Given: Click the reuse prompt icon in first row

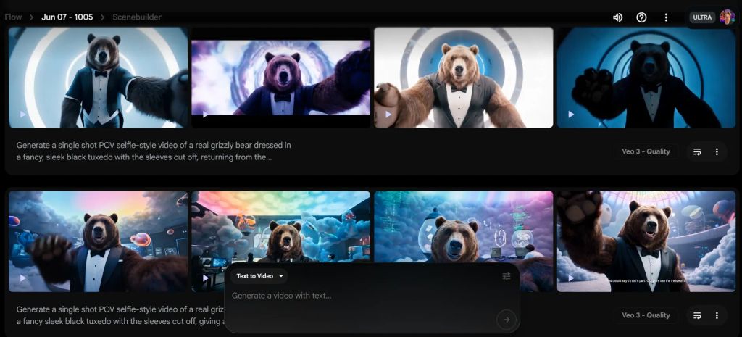Looking at the screenshot, I should pyautogui.click(x=697, y=152).
